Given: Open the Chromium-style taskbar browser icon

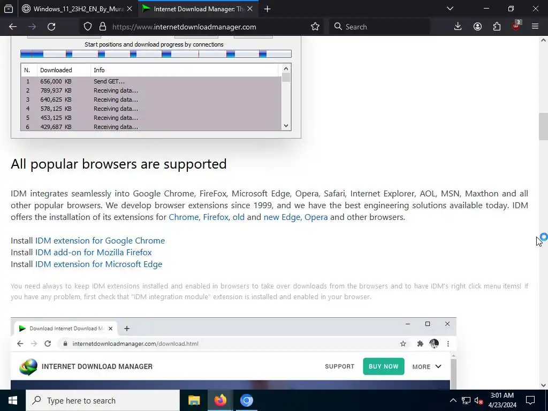Looking at the screenshot, I should (246, 400).
